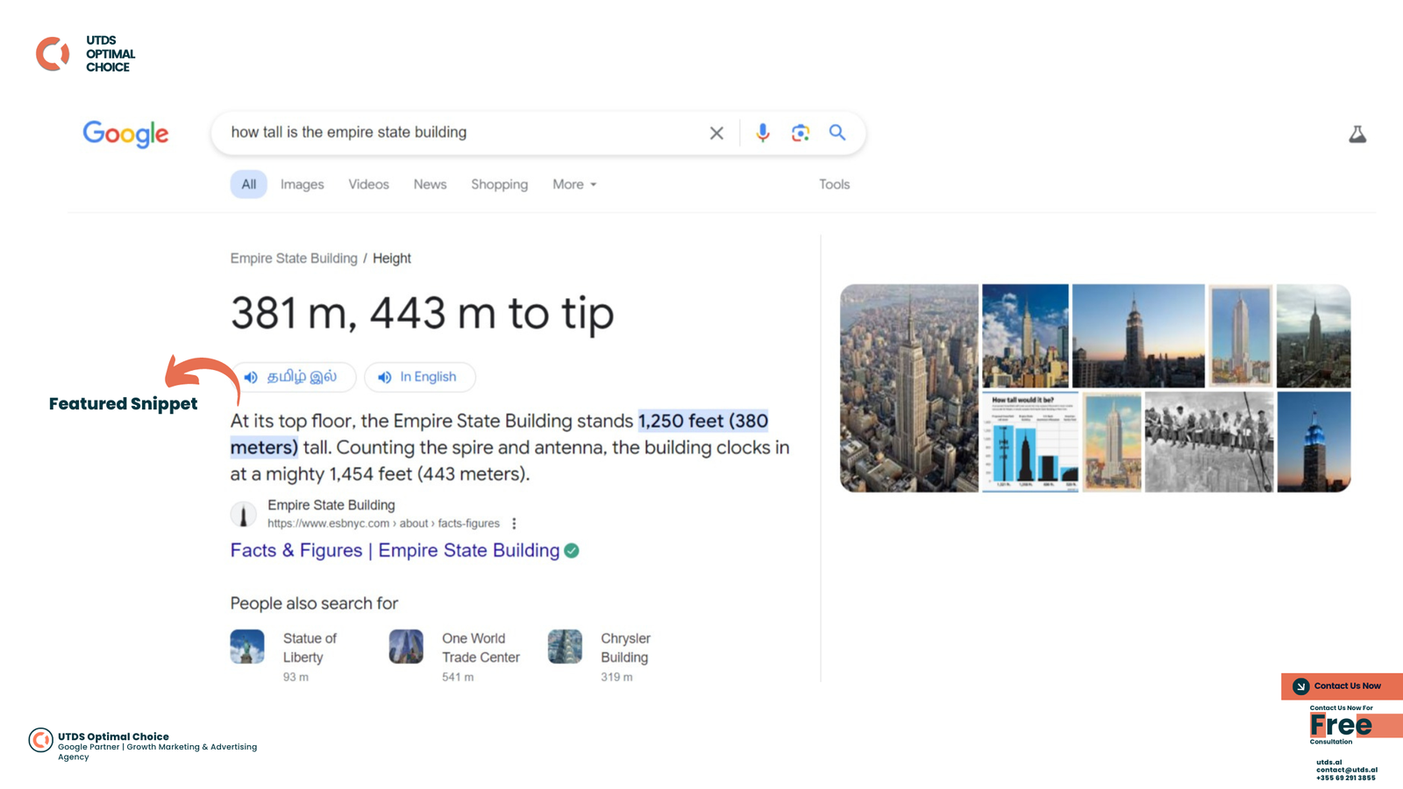The height and width of the screenshot is (789, 1403).
Task: Open the height comparison chart image
Action: [x=1030, y=442]
